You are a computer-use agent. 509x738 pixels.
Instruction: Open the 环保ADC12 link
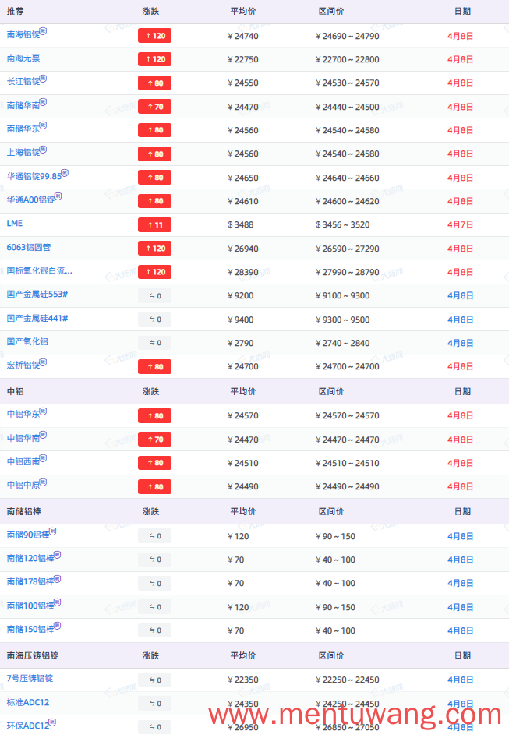[x=28, y=726]
